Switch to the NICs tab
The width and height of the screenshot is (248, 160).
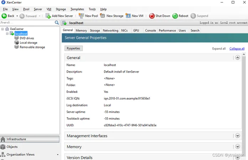[124, 30]
